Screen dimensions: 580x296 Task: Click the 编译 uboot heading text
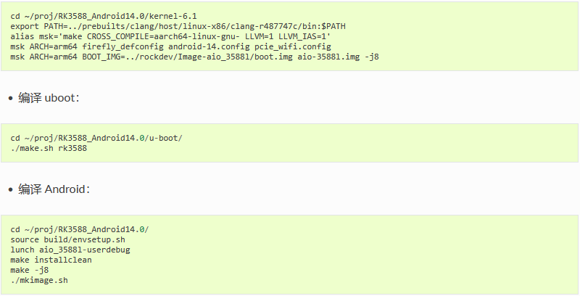click(x=49, y=98)
